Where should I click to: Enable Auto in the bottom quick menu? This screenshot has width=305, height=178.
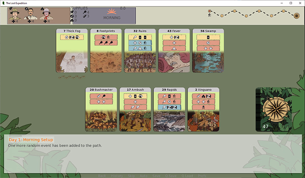143,176
